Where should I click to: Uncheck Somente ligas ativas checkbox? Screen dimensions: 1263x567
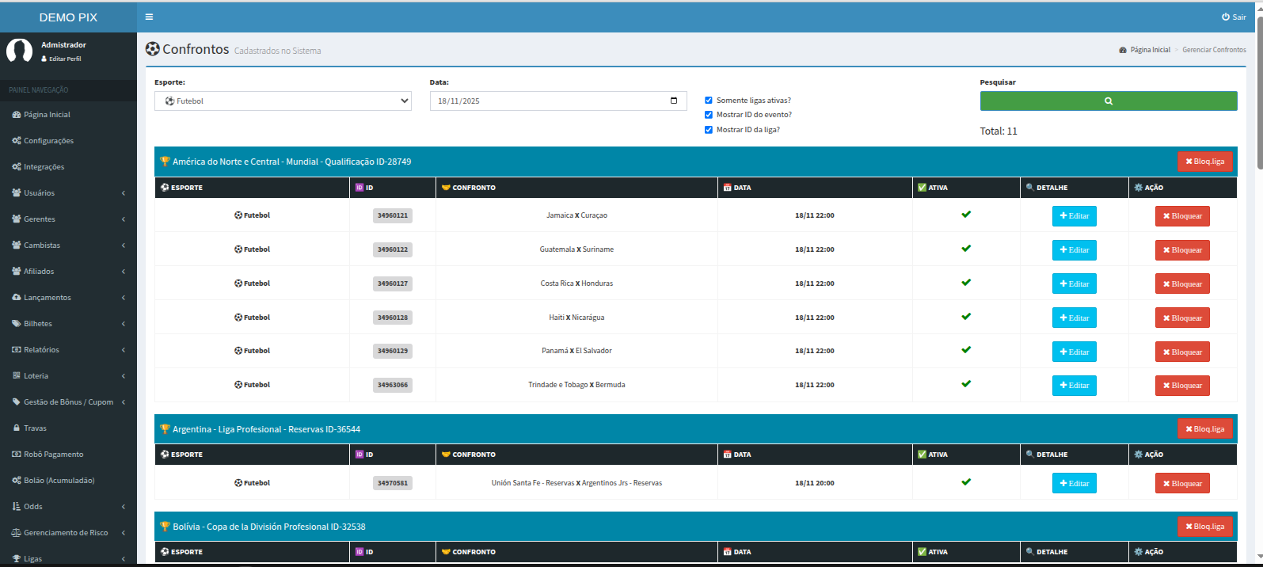pos(709,101)
